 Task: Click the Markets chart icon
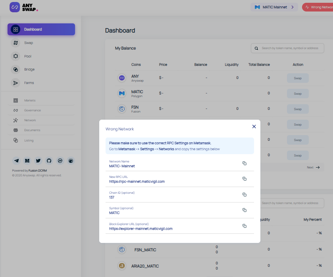(16, 100)
